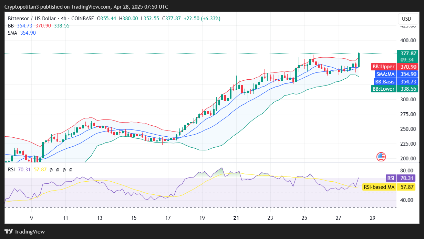Click the RSI value 57.87 in legend

(40, 170)
